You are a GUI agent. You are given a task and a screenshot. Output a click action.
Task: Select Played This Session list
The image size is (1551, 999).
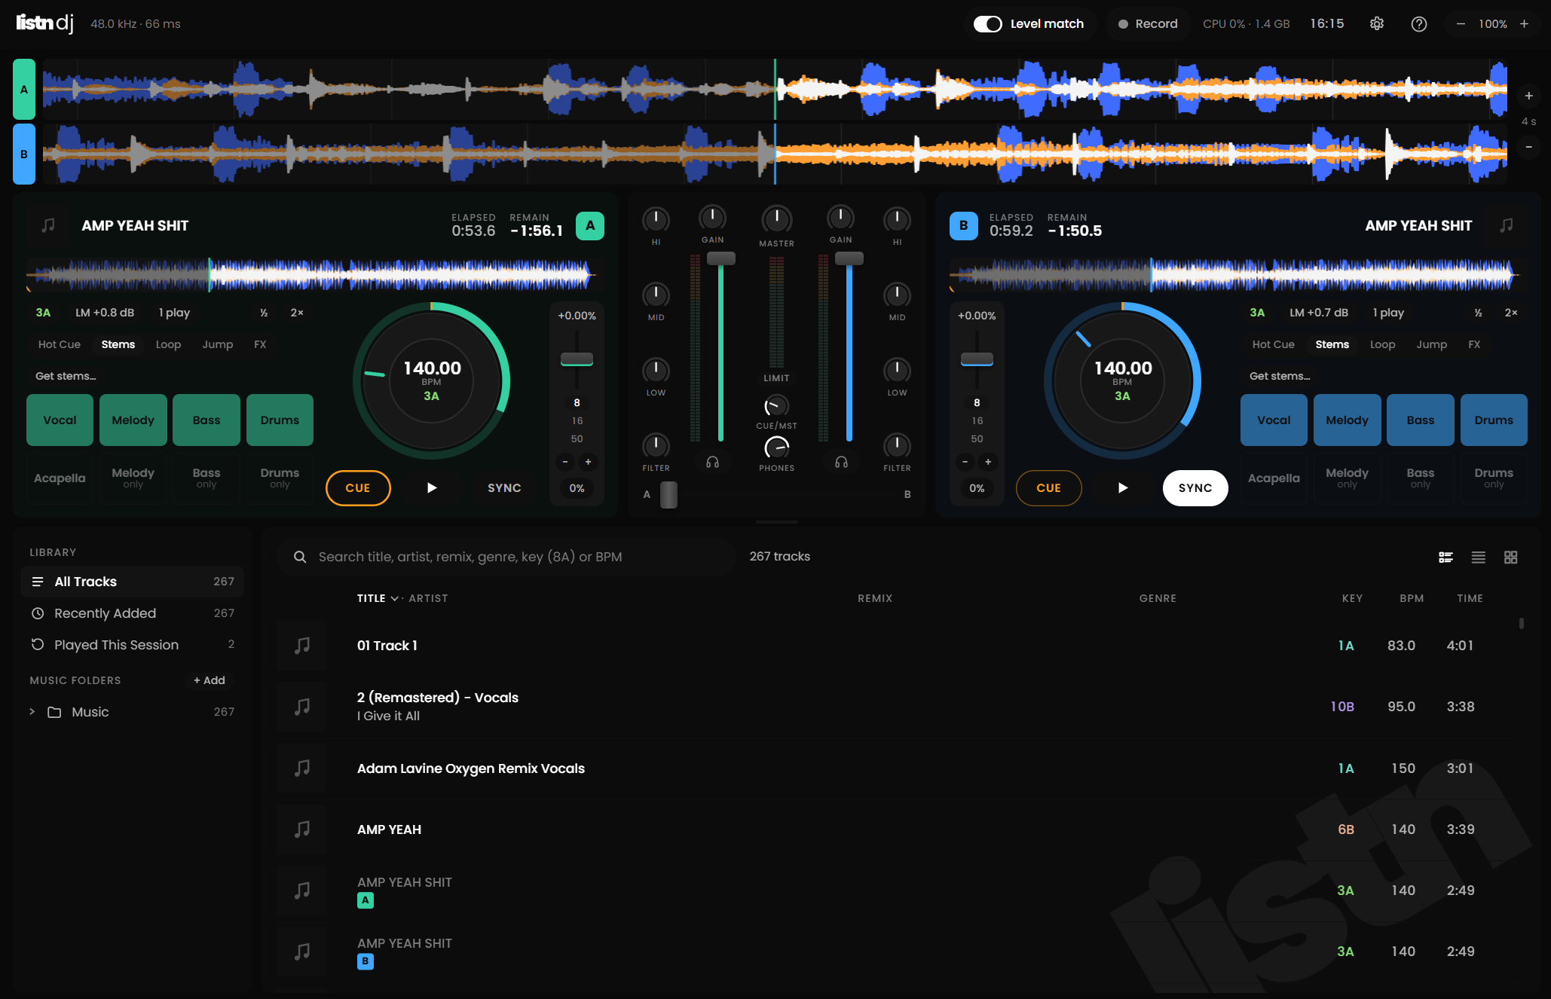pos(133,645)
